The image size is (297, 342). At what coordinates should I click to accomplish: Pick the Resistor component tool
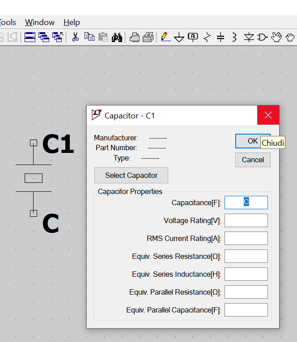pyautogui.click(x=207, y=37)
